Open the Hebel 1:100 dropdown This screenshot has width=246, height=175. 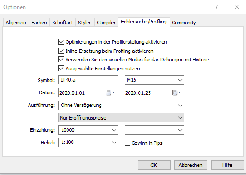point(88,143)
